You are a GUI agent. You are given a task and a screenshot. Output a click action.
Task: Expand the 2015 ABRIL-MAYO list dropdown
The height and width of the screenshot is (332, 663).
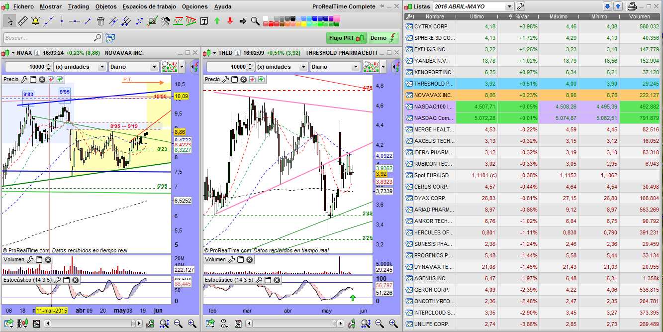[509, 6]
